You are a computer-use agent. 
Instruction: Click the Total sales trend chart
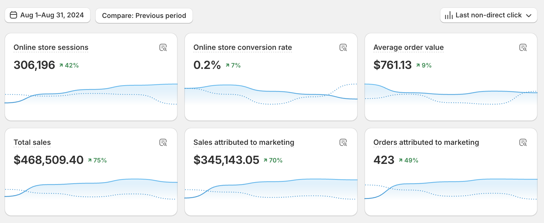91,189
